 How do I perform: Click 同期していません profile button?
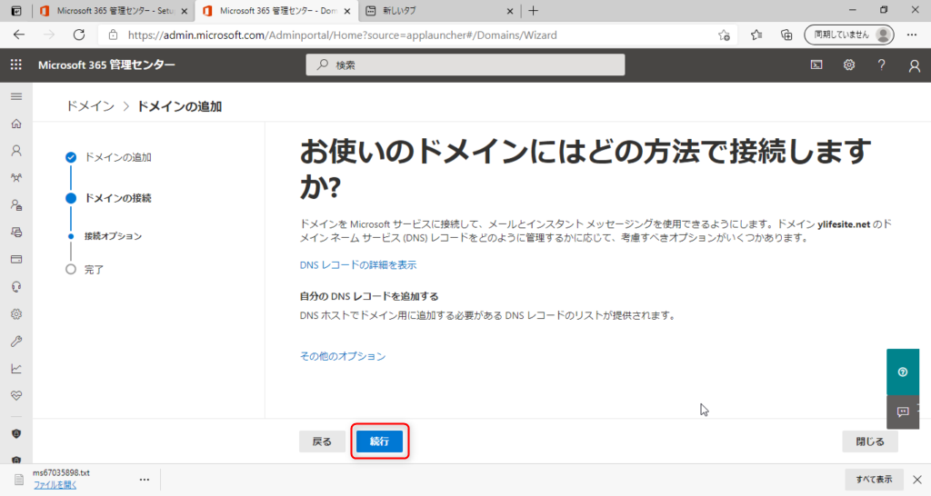click(x=849, y=35)
